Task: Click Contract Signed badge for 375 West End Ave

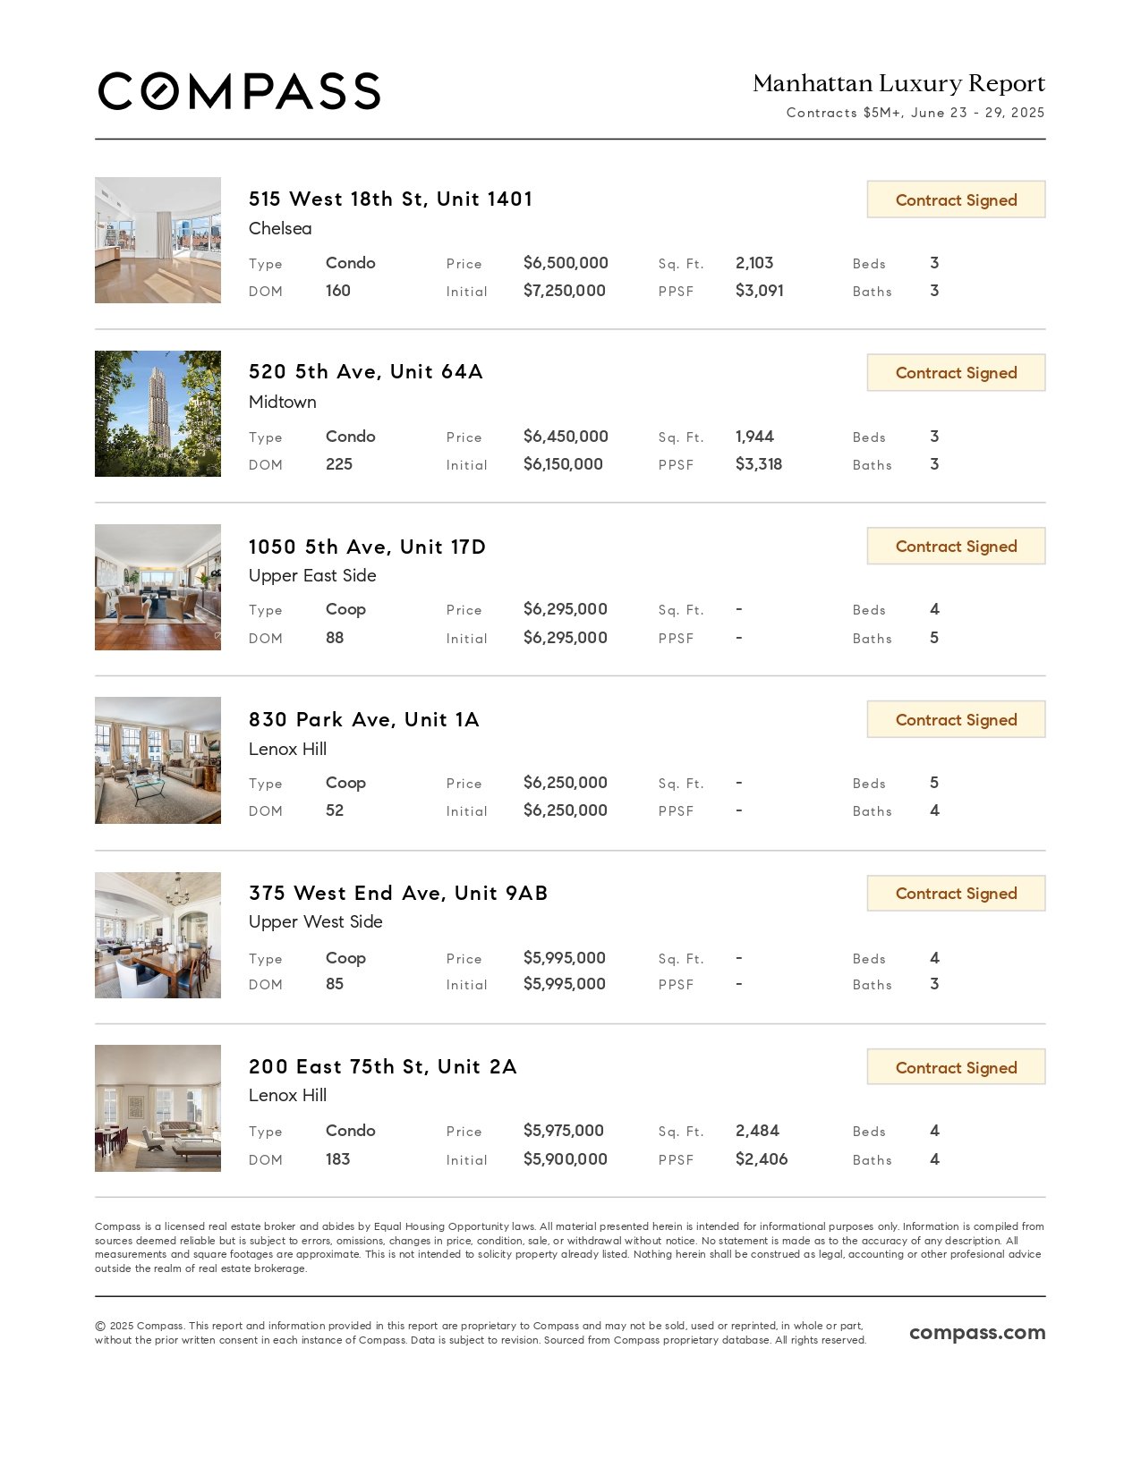Action: coord(956,894)
